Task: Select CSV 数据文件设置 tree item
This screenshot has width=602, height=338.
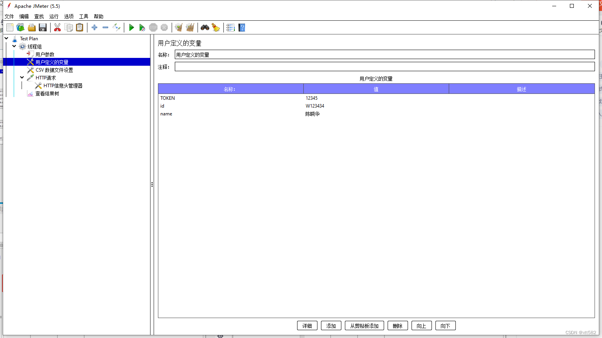Action: tap(54, 70)
